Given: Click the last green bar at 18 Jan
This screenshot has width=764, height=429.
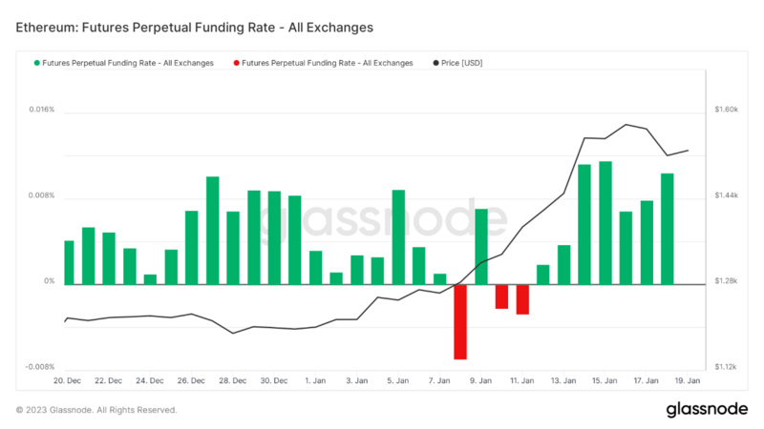Looking at the screenshot, I should point(668,229).
